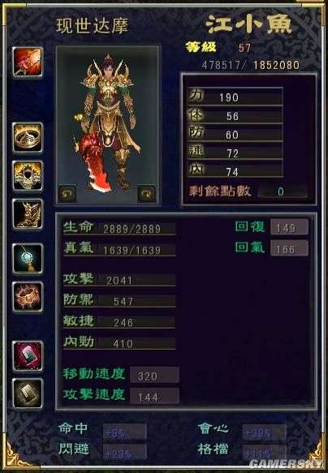Click the 真氣 energy bar 1639/1639
The height and width of the screenshot is (473, 328).
pyautogui.click(x=119, y=249)
